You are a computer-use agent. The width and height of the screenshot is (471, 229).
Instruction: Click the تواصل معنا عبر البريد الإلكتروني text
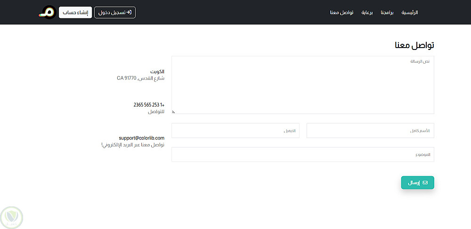[133, 145]
